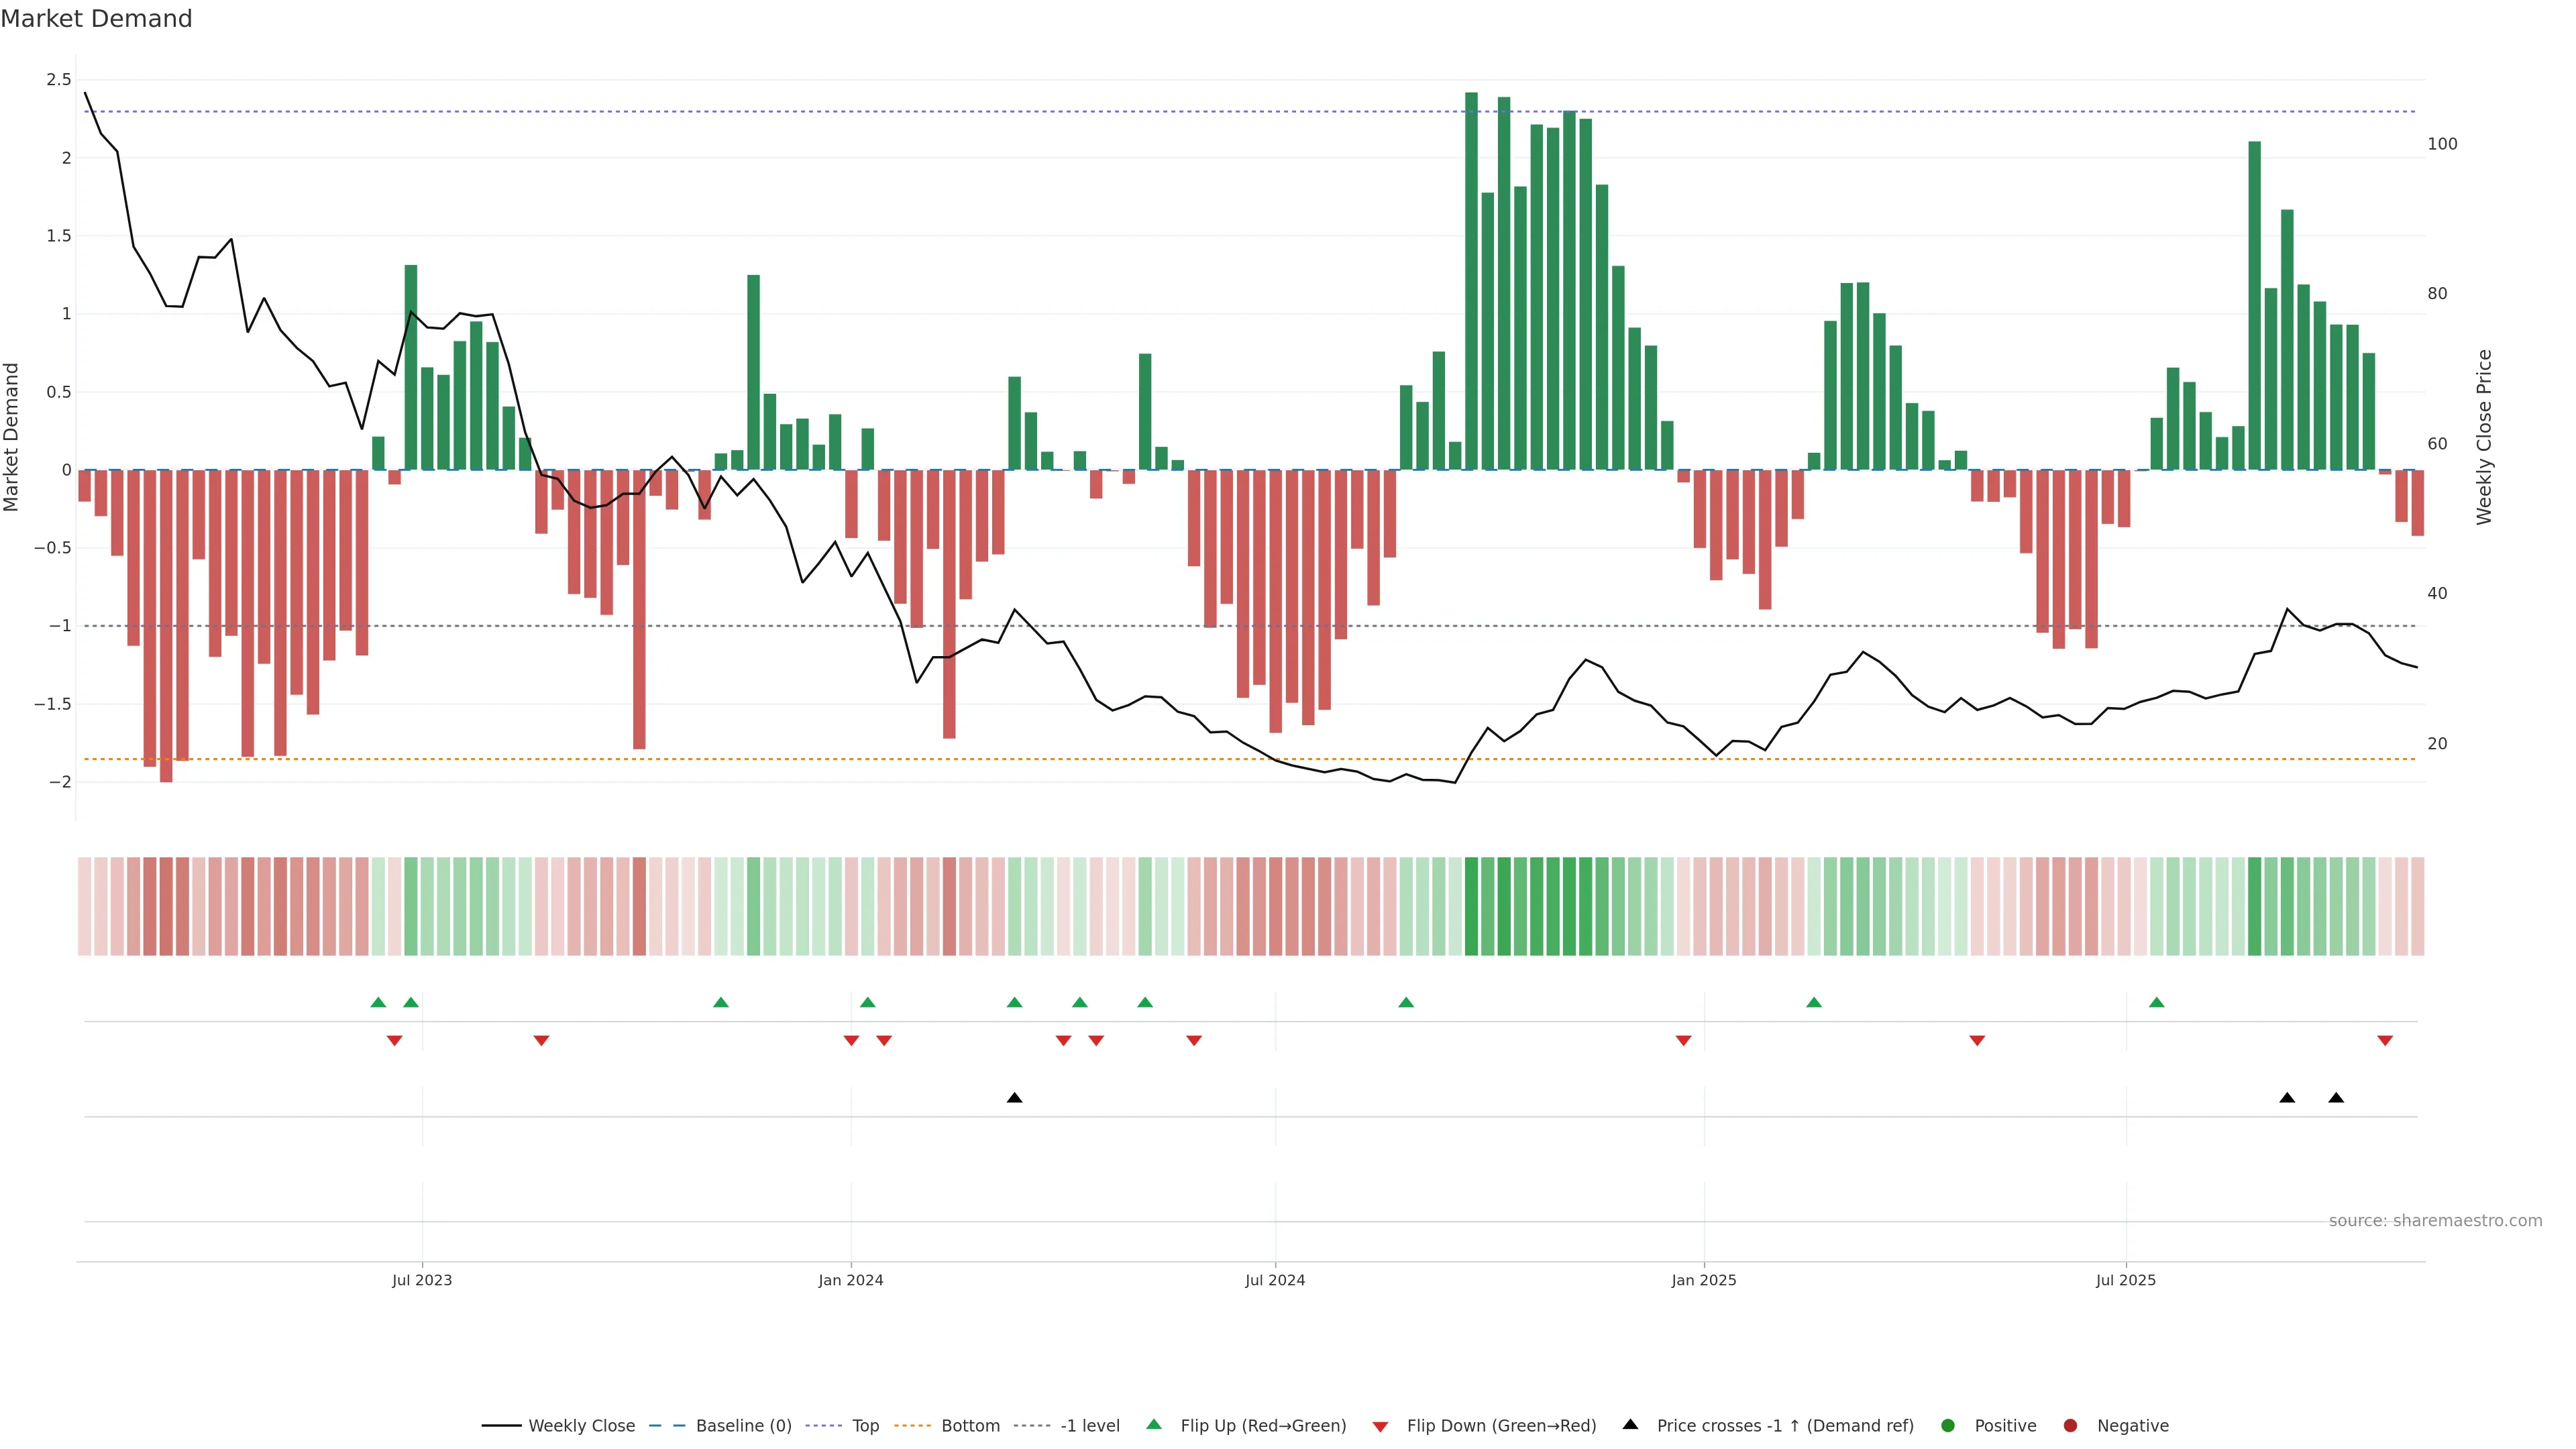Viewport: 2576px width, 1449px height.
Task: Click the Jul 2024 x-axis tick label
Action: click(x=1275, y=1280)
